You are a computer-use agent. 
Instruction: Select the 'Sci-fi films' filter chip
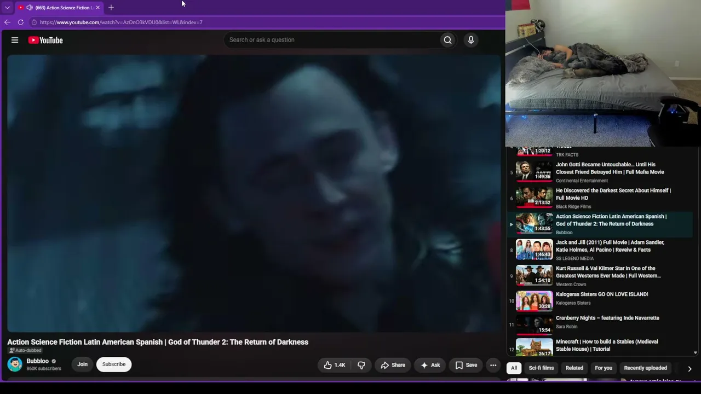coord(541,368)
